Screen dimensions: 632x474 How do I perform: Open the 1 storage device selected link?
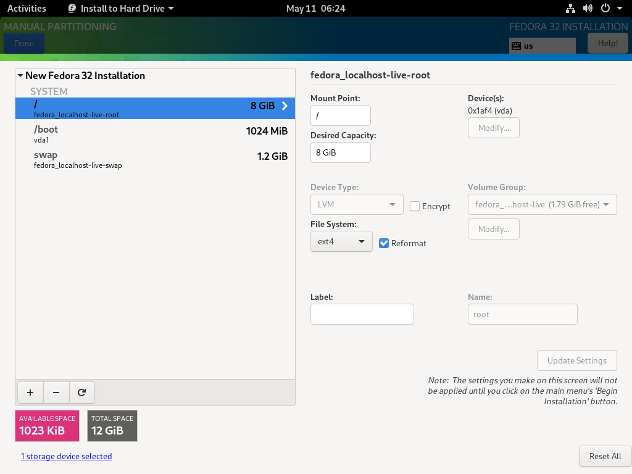(x=67, y=456)
